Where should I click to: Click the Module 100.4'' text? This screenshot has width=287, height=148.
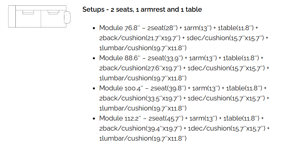[121, 88]
